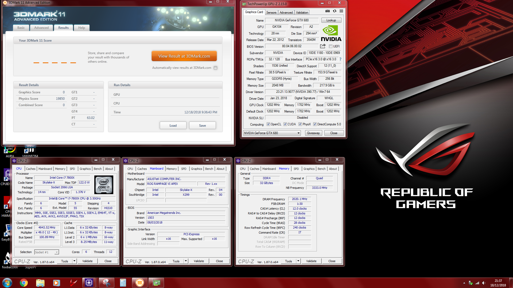
Task: Open 3DMark Help tab
Action: coord(81,28)
